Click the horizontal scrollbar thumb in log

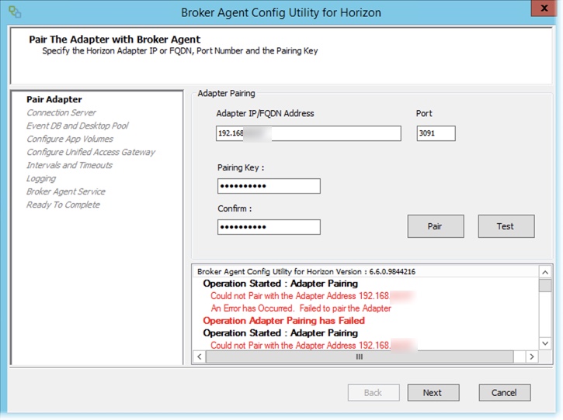click(x=359, y=357)
